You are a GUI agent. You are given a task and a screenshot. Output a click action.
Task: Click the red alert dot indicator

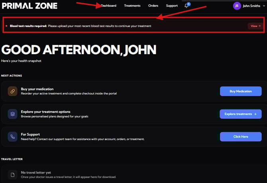[6, 26]
